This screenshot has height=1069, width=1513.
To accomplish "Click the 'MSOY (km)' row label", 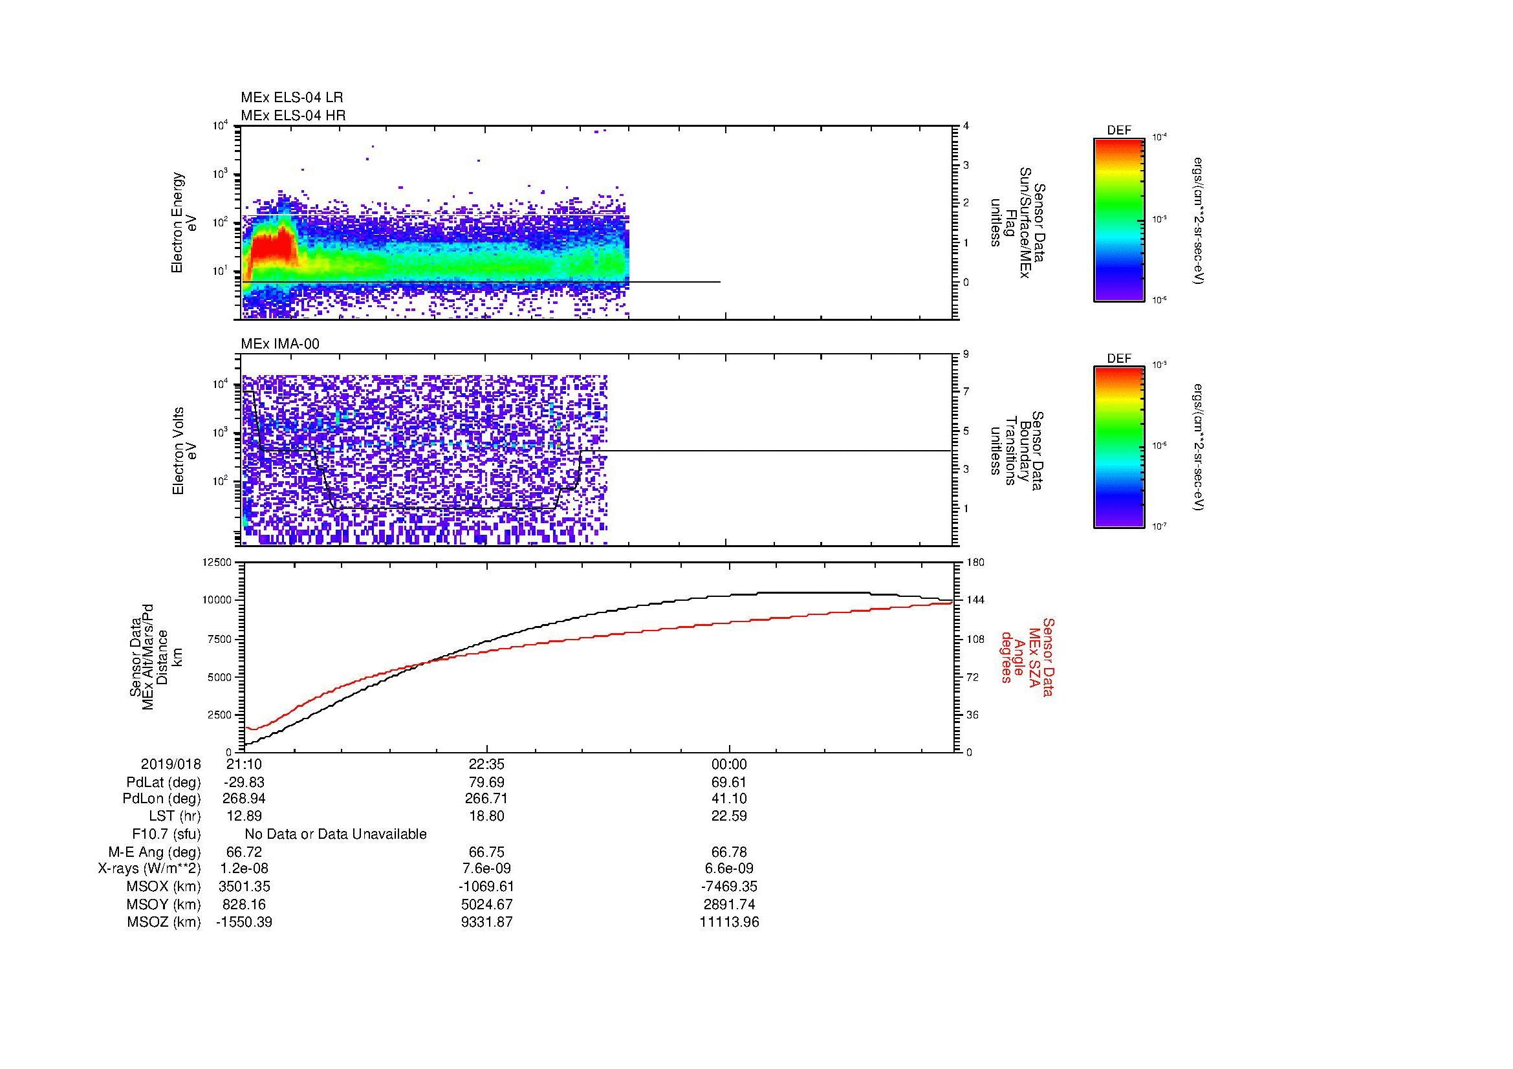I will point(164,904).
